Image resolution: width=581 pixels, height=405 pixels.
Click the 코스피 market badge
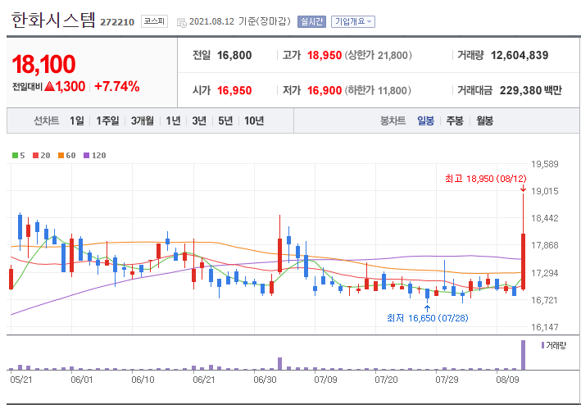(154, 21)
